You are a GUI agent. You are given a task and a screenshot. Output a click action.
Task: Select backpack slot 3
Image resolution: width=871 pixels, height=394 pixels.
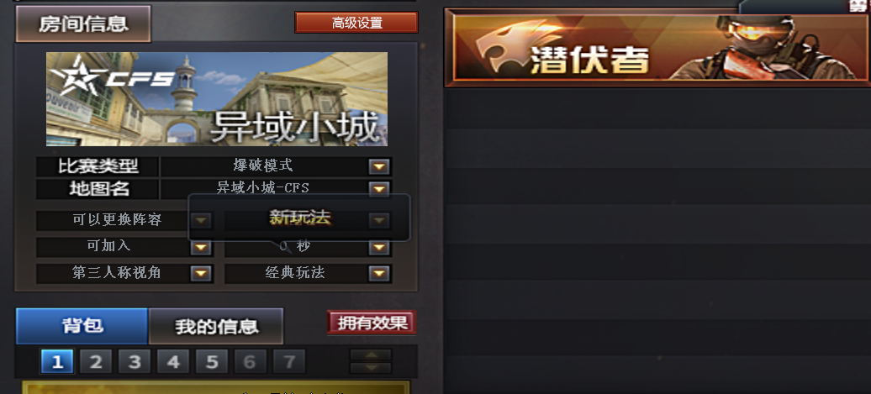[135, 362]
